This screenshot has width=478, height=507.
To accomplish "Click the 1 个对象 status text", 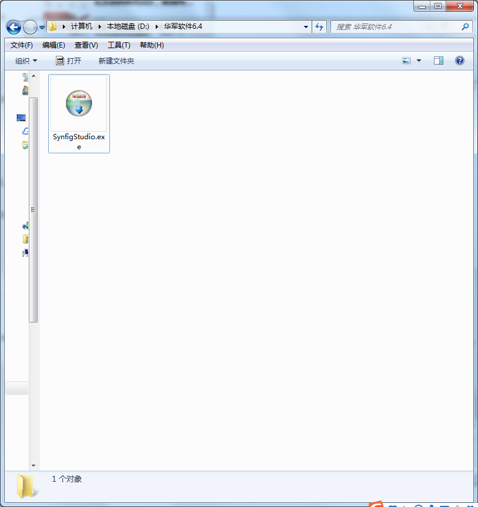I will [66, 479].
